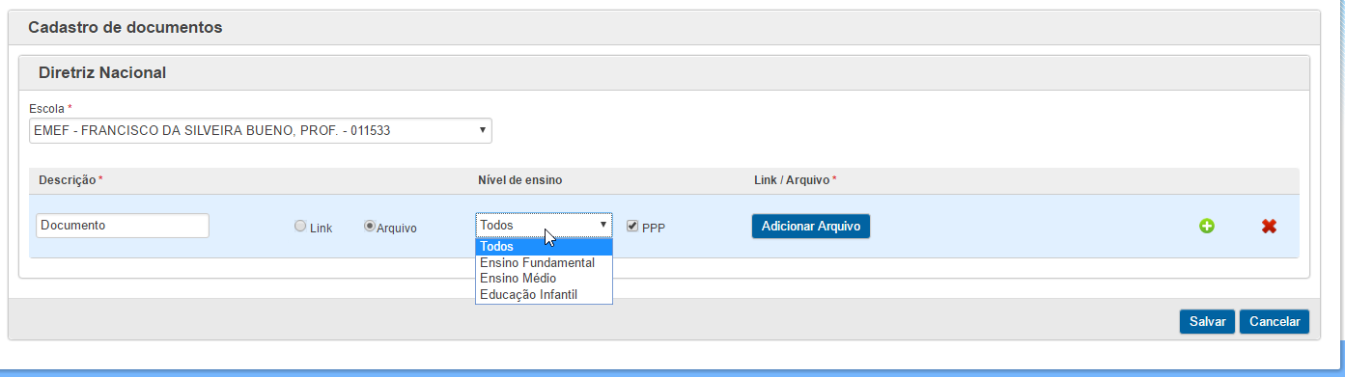Click the Link / Arquivo column header
Screen dimensions: 1345x377
(795, 180)
